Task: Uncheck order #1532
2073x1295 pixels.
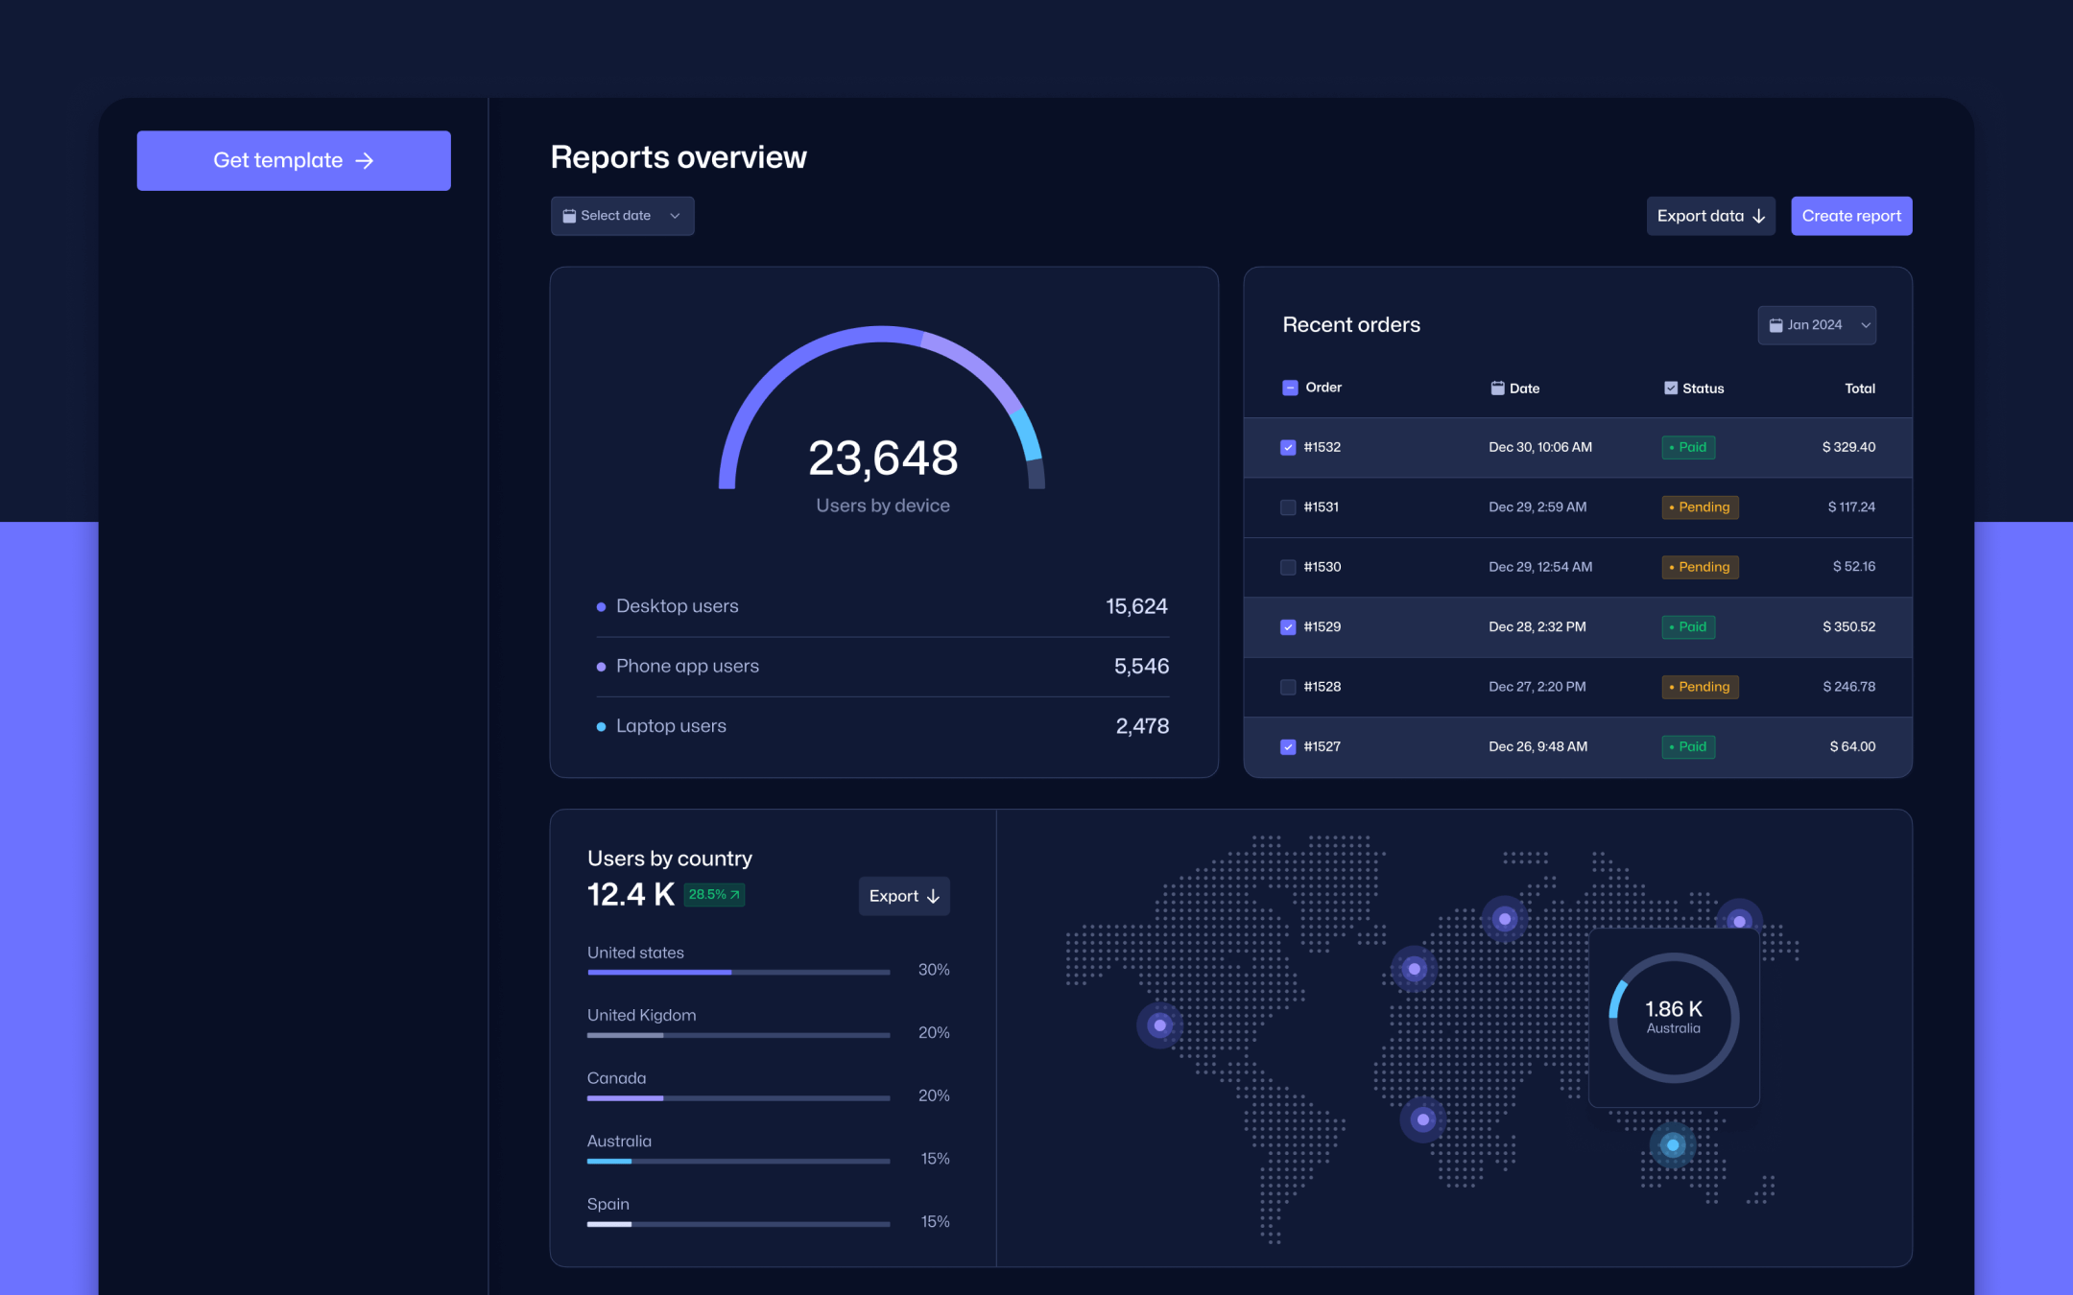Action: tap(1288, 447)
